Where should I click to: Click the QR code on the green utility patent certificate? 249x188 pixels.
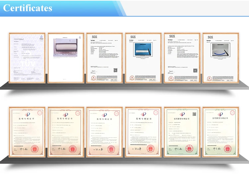point(194,114)
